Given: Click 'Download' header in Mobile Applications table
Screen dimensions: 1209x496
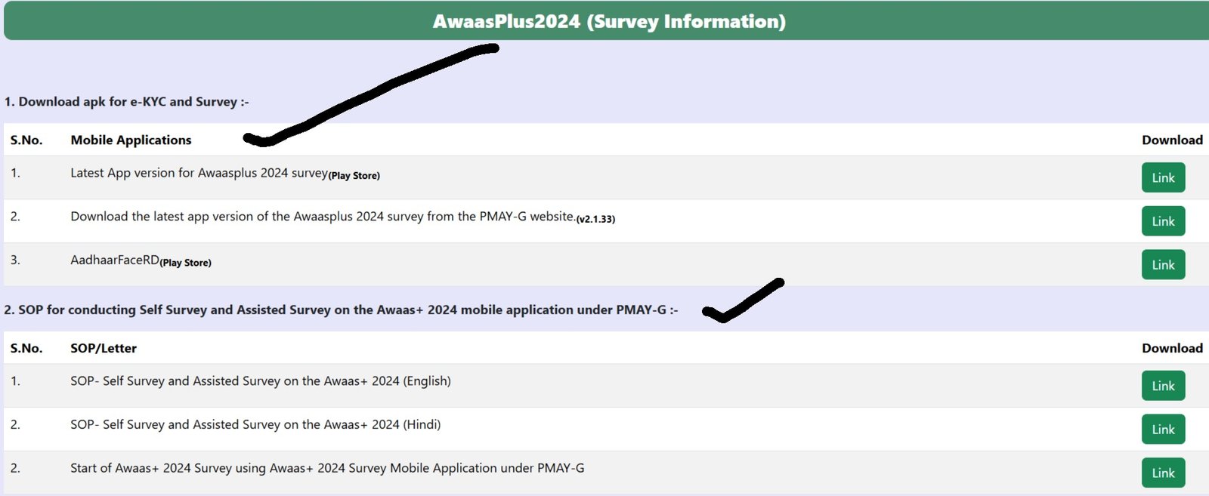Looking at the screenshot, I should tap(1172, 140).
